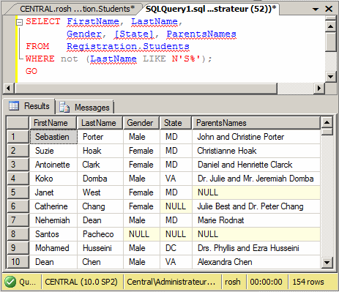Click the NULL ParentsNames cell for Janet West
The width and height of the screenshot is (339, 292).
click(256, 192)
